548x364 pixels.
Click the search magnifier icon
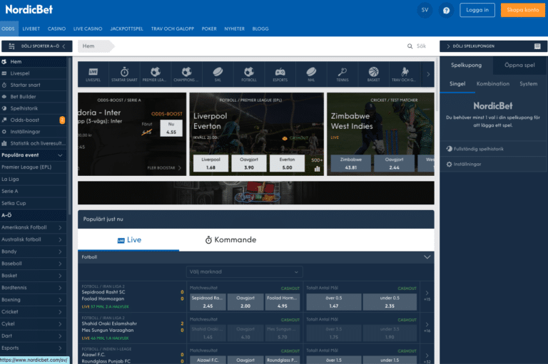pos(410,46)
